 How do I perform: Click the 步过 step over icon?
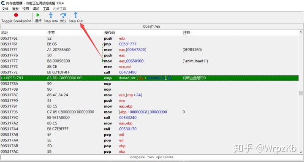click(63, 15)
